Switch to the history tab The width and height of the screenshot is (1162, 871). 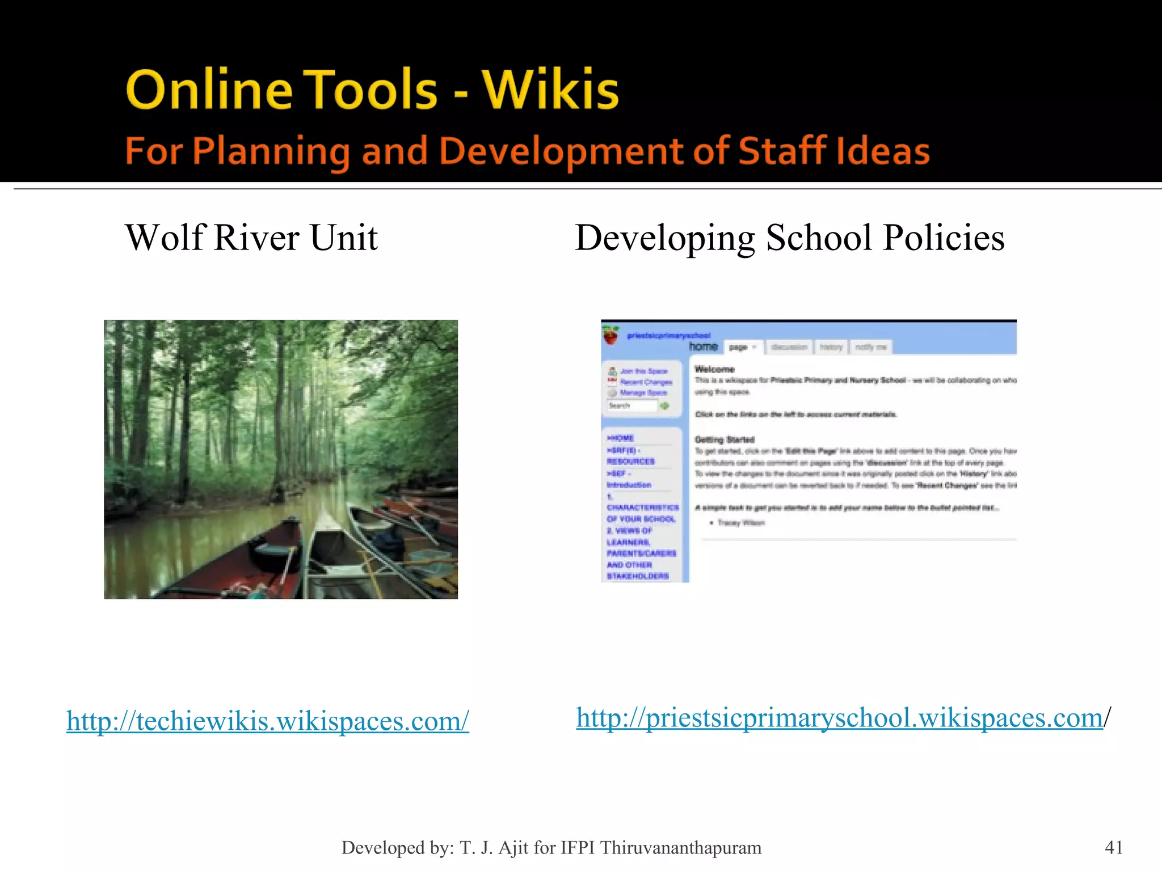tap(831, 347)
